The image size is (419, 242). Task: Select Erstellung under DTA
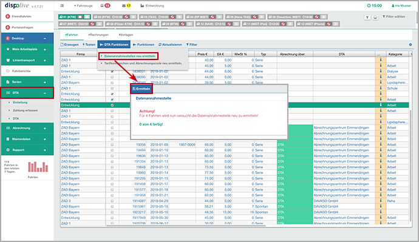pos(20,102)
